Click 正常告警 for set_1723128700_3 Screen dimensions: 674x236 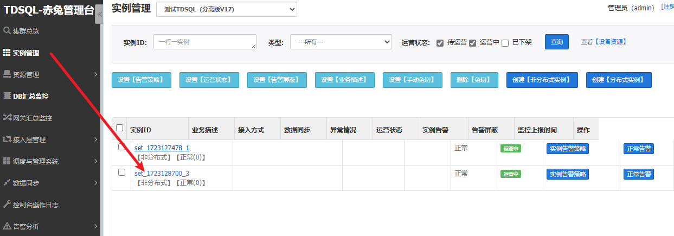(x=639, y=174)
